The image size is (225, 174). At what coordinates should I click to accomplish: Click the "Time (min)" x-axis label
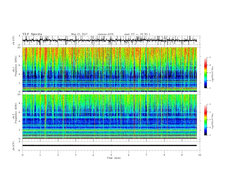click(114, 158)
